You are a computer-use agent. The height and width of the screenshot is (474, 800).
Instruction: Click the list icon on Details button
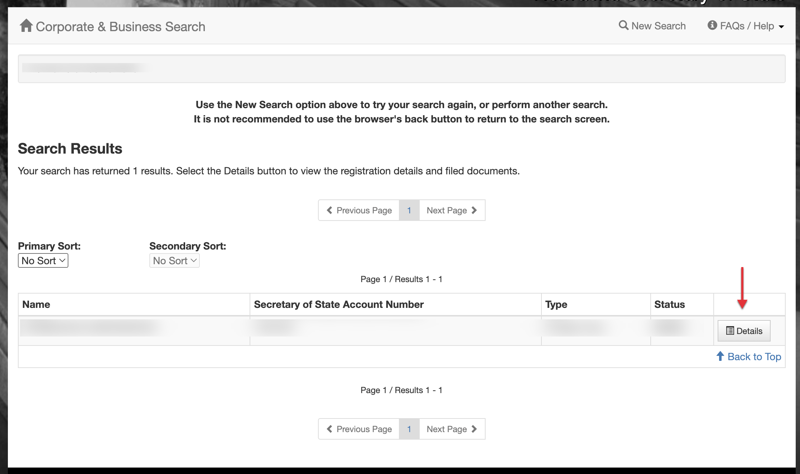coord(730,331)
